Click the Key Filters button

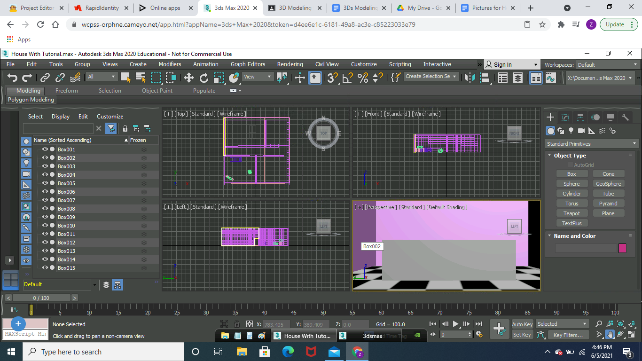[x=568, y=335]
